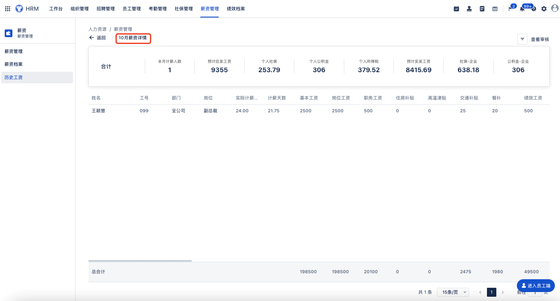Select 历史工资 in the sidebar

[x=37, y=77]
